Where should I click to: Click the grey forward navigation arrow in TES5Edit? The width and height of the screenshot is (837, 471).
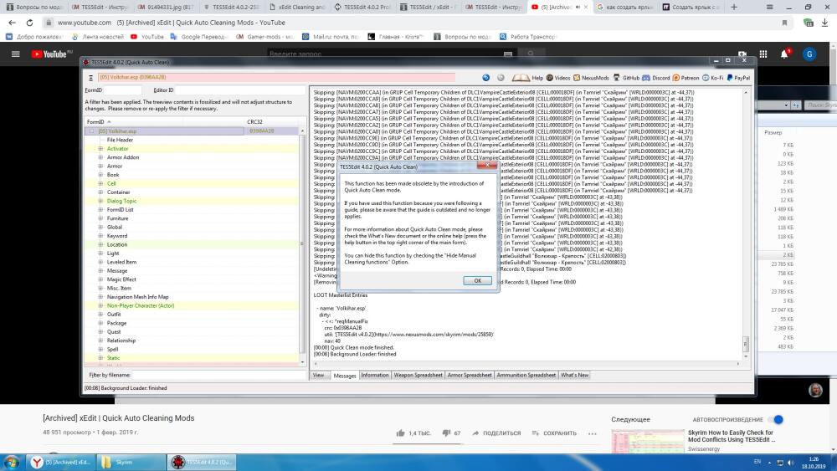pos(501,78)
